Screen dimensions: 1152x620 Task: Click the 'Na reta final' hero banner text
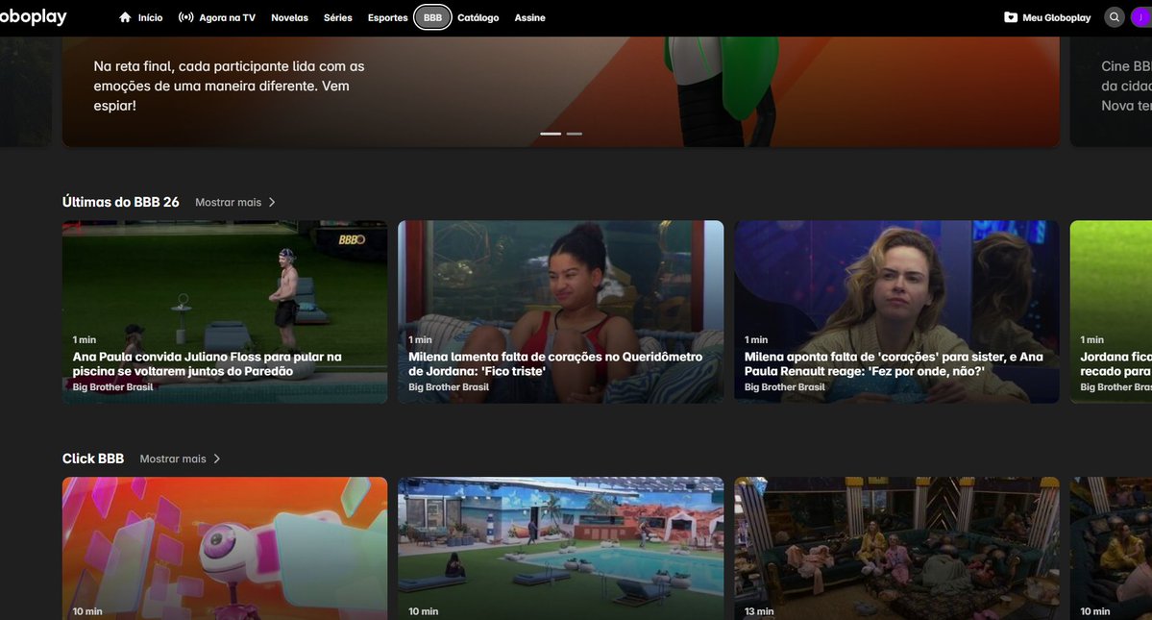coord(230,86)
